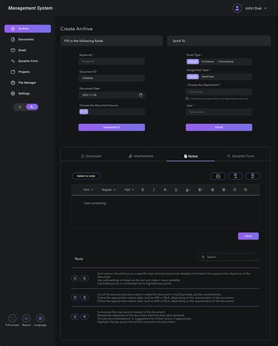The height and width of the screenshot is (346, 278).
Task: Click the Keywords input field
Action: [x=112, y=61]
